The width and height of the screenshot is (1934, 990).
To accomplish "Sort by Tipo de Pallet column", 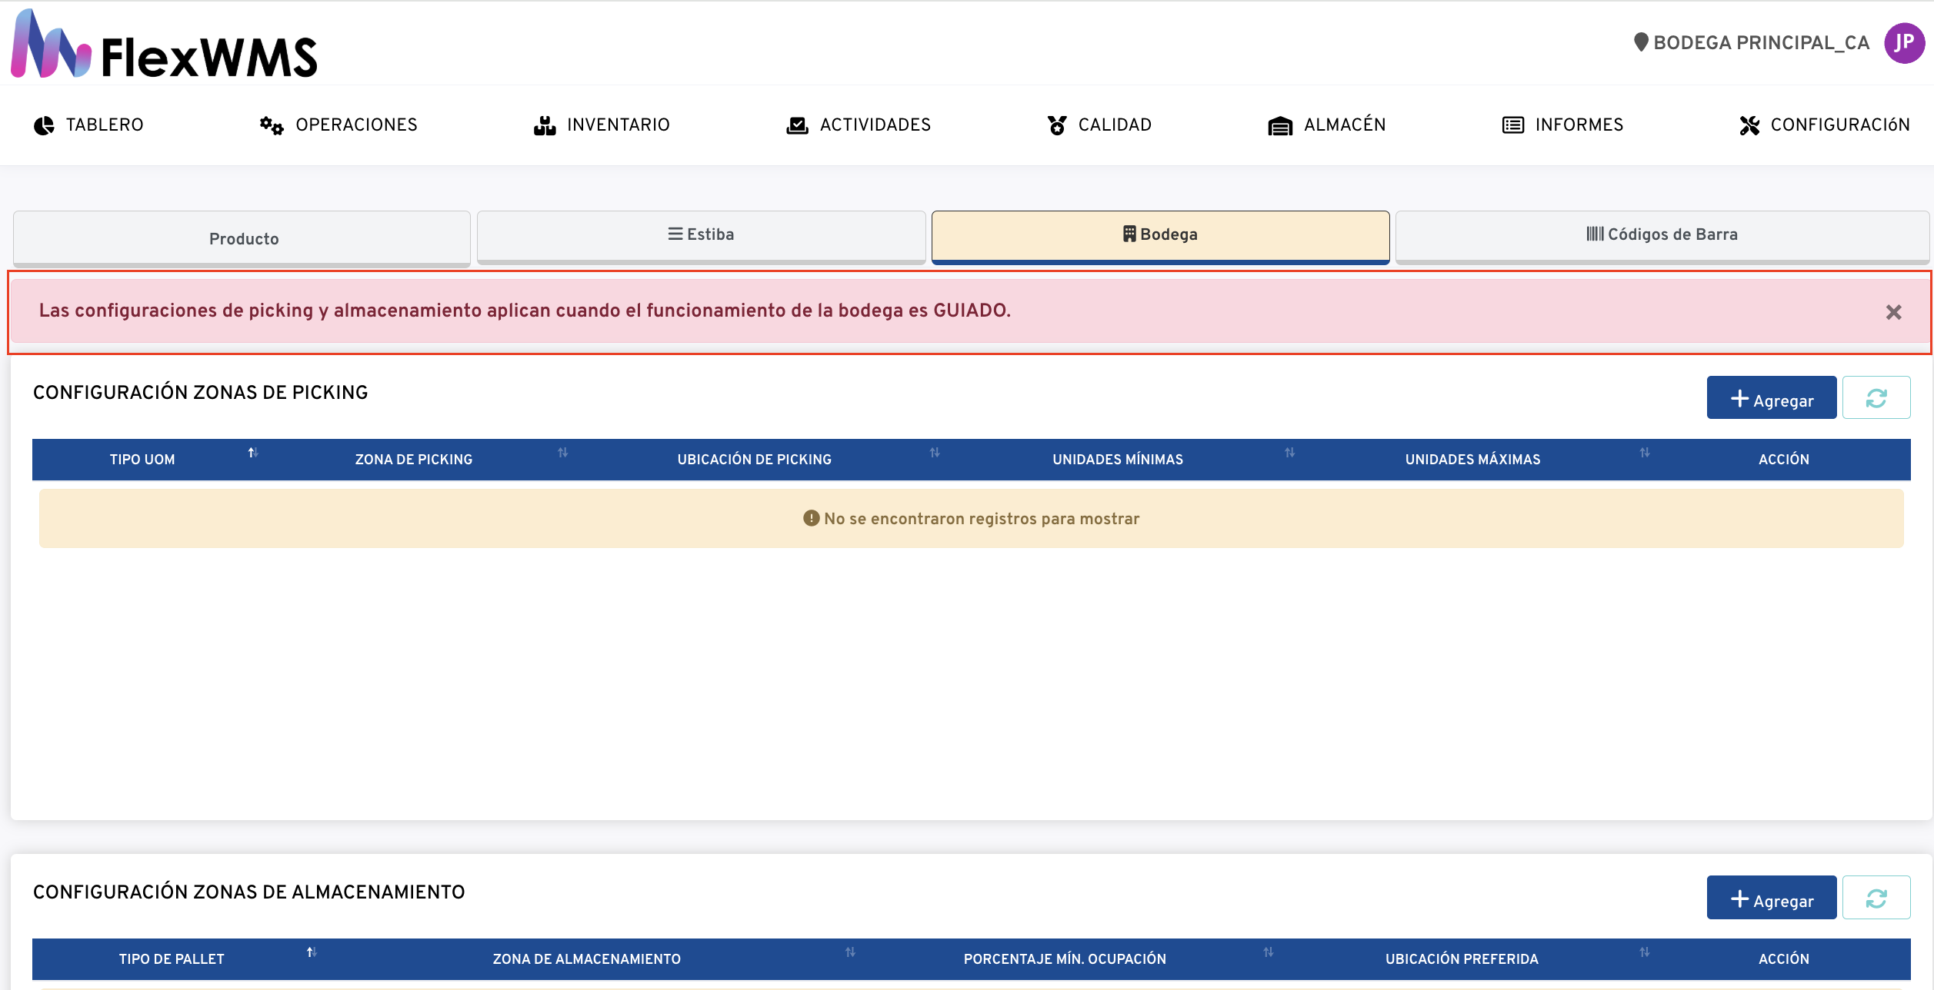I will click(x=312, y=952).
